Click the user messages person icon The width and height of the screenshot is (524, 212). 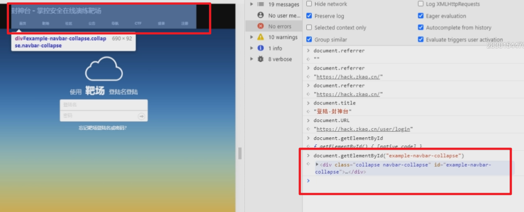point(261,15)
